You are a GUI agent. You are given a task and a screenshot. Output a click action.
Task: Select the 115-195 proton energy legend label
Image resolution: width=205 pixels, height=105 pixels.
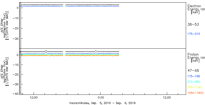(194, 76)
